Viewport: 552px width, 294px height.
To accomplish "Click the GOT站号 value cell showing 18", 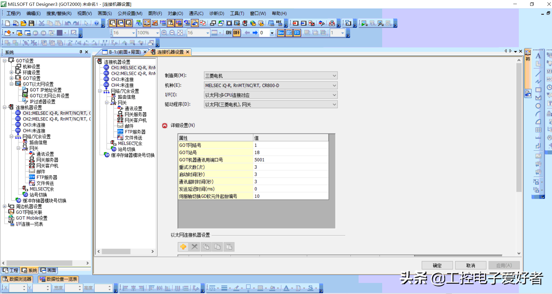I will (290, 152).
